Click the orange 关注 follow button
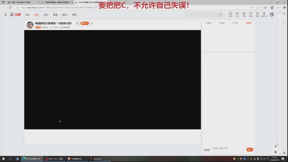The height and width of the screenshot is (162, 288). 85,23
